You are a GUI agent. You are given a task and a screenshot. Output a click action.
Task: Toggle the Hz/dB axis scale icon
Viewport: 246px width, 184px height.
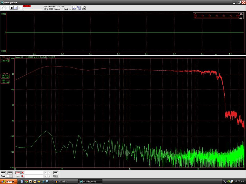coord(79,8)
